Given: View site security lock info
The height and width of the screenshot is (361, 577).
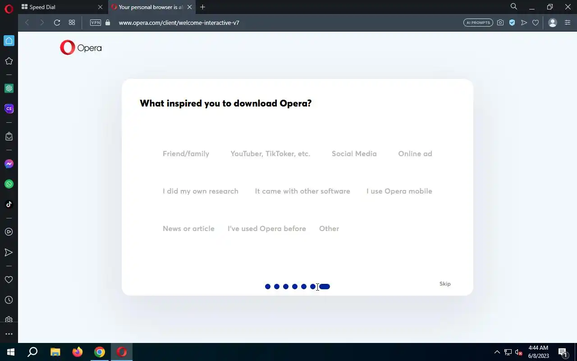Looking at the screenshot, I should (107, 23).
